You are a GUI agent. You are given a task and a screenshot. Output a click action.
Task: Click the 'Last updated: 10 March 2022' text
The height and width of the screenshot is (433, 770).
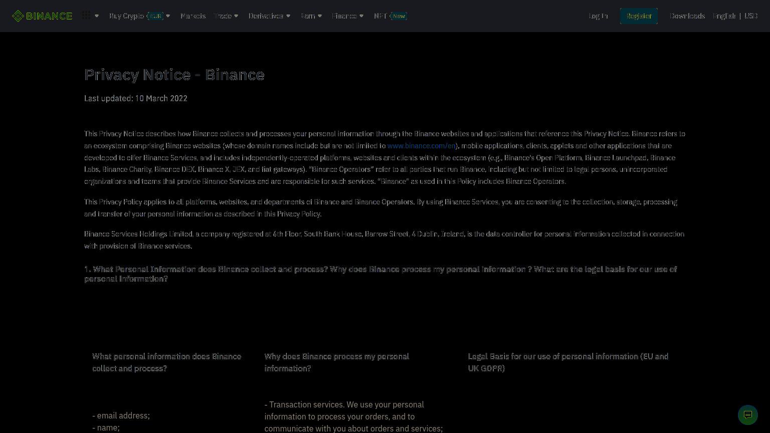click(x=136, y=98)
